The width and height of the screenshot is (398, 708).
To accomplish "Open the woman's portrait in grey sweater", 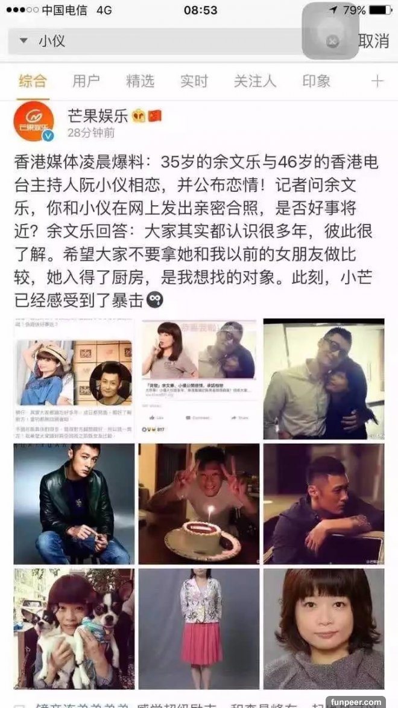I will pyautogui.click(x=324, y=628).
